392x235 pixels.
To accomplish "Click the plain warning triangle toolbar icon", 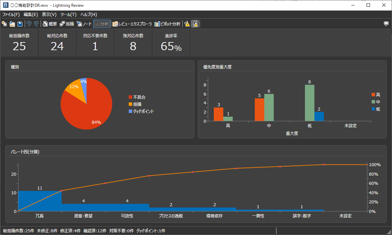I will pyautogui.click(x=187, y=24).
